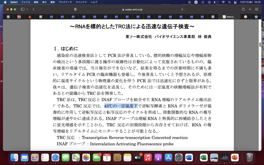Image resolution: width=264 pixels, height=165 pixels.
Task: Show the tab overview grid
Action: click(256, 9)
